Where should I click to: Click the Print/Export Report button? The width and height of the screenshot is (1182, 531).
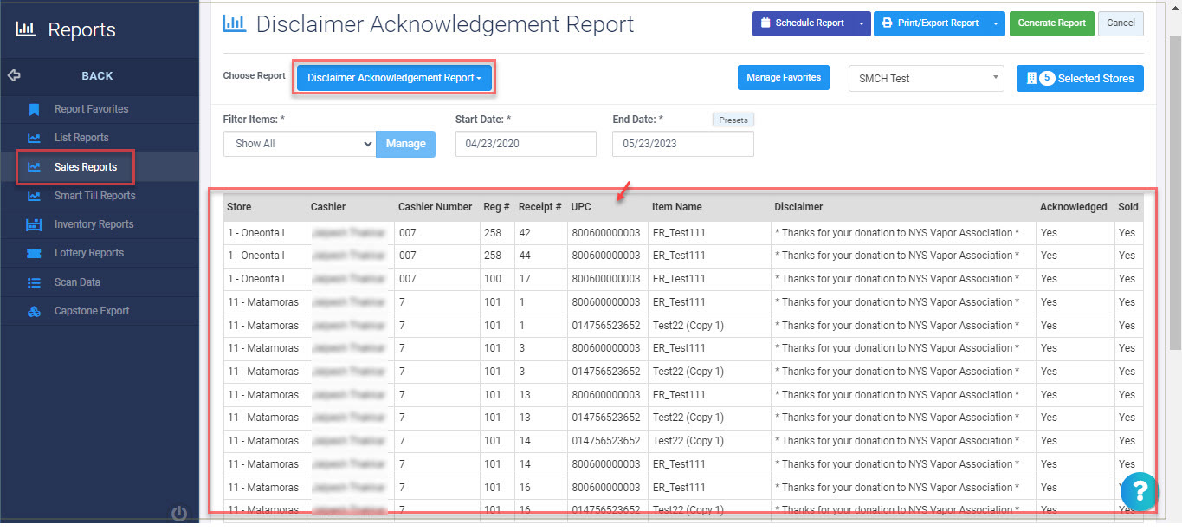tap(931, 23)
